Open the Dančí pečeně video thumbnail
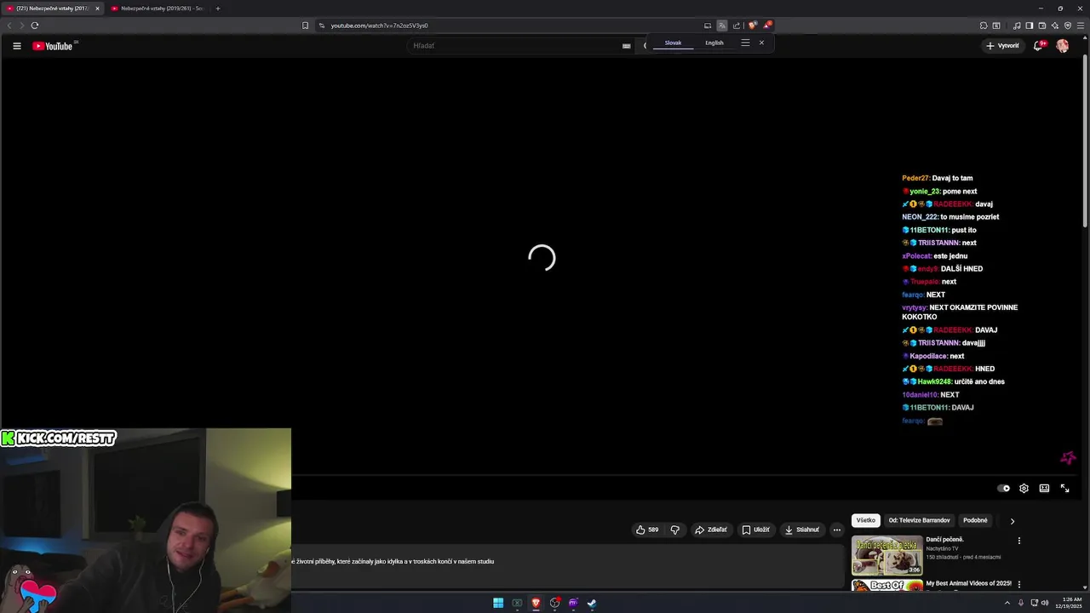Screen dimensions: 1090x613 click(x=887, y=555)
